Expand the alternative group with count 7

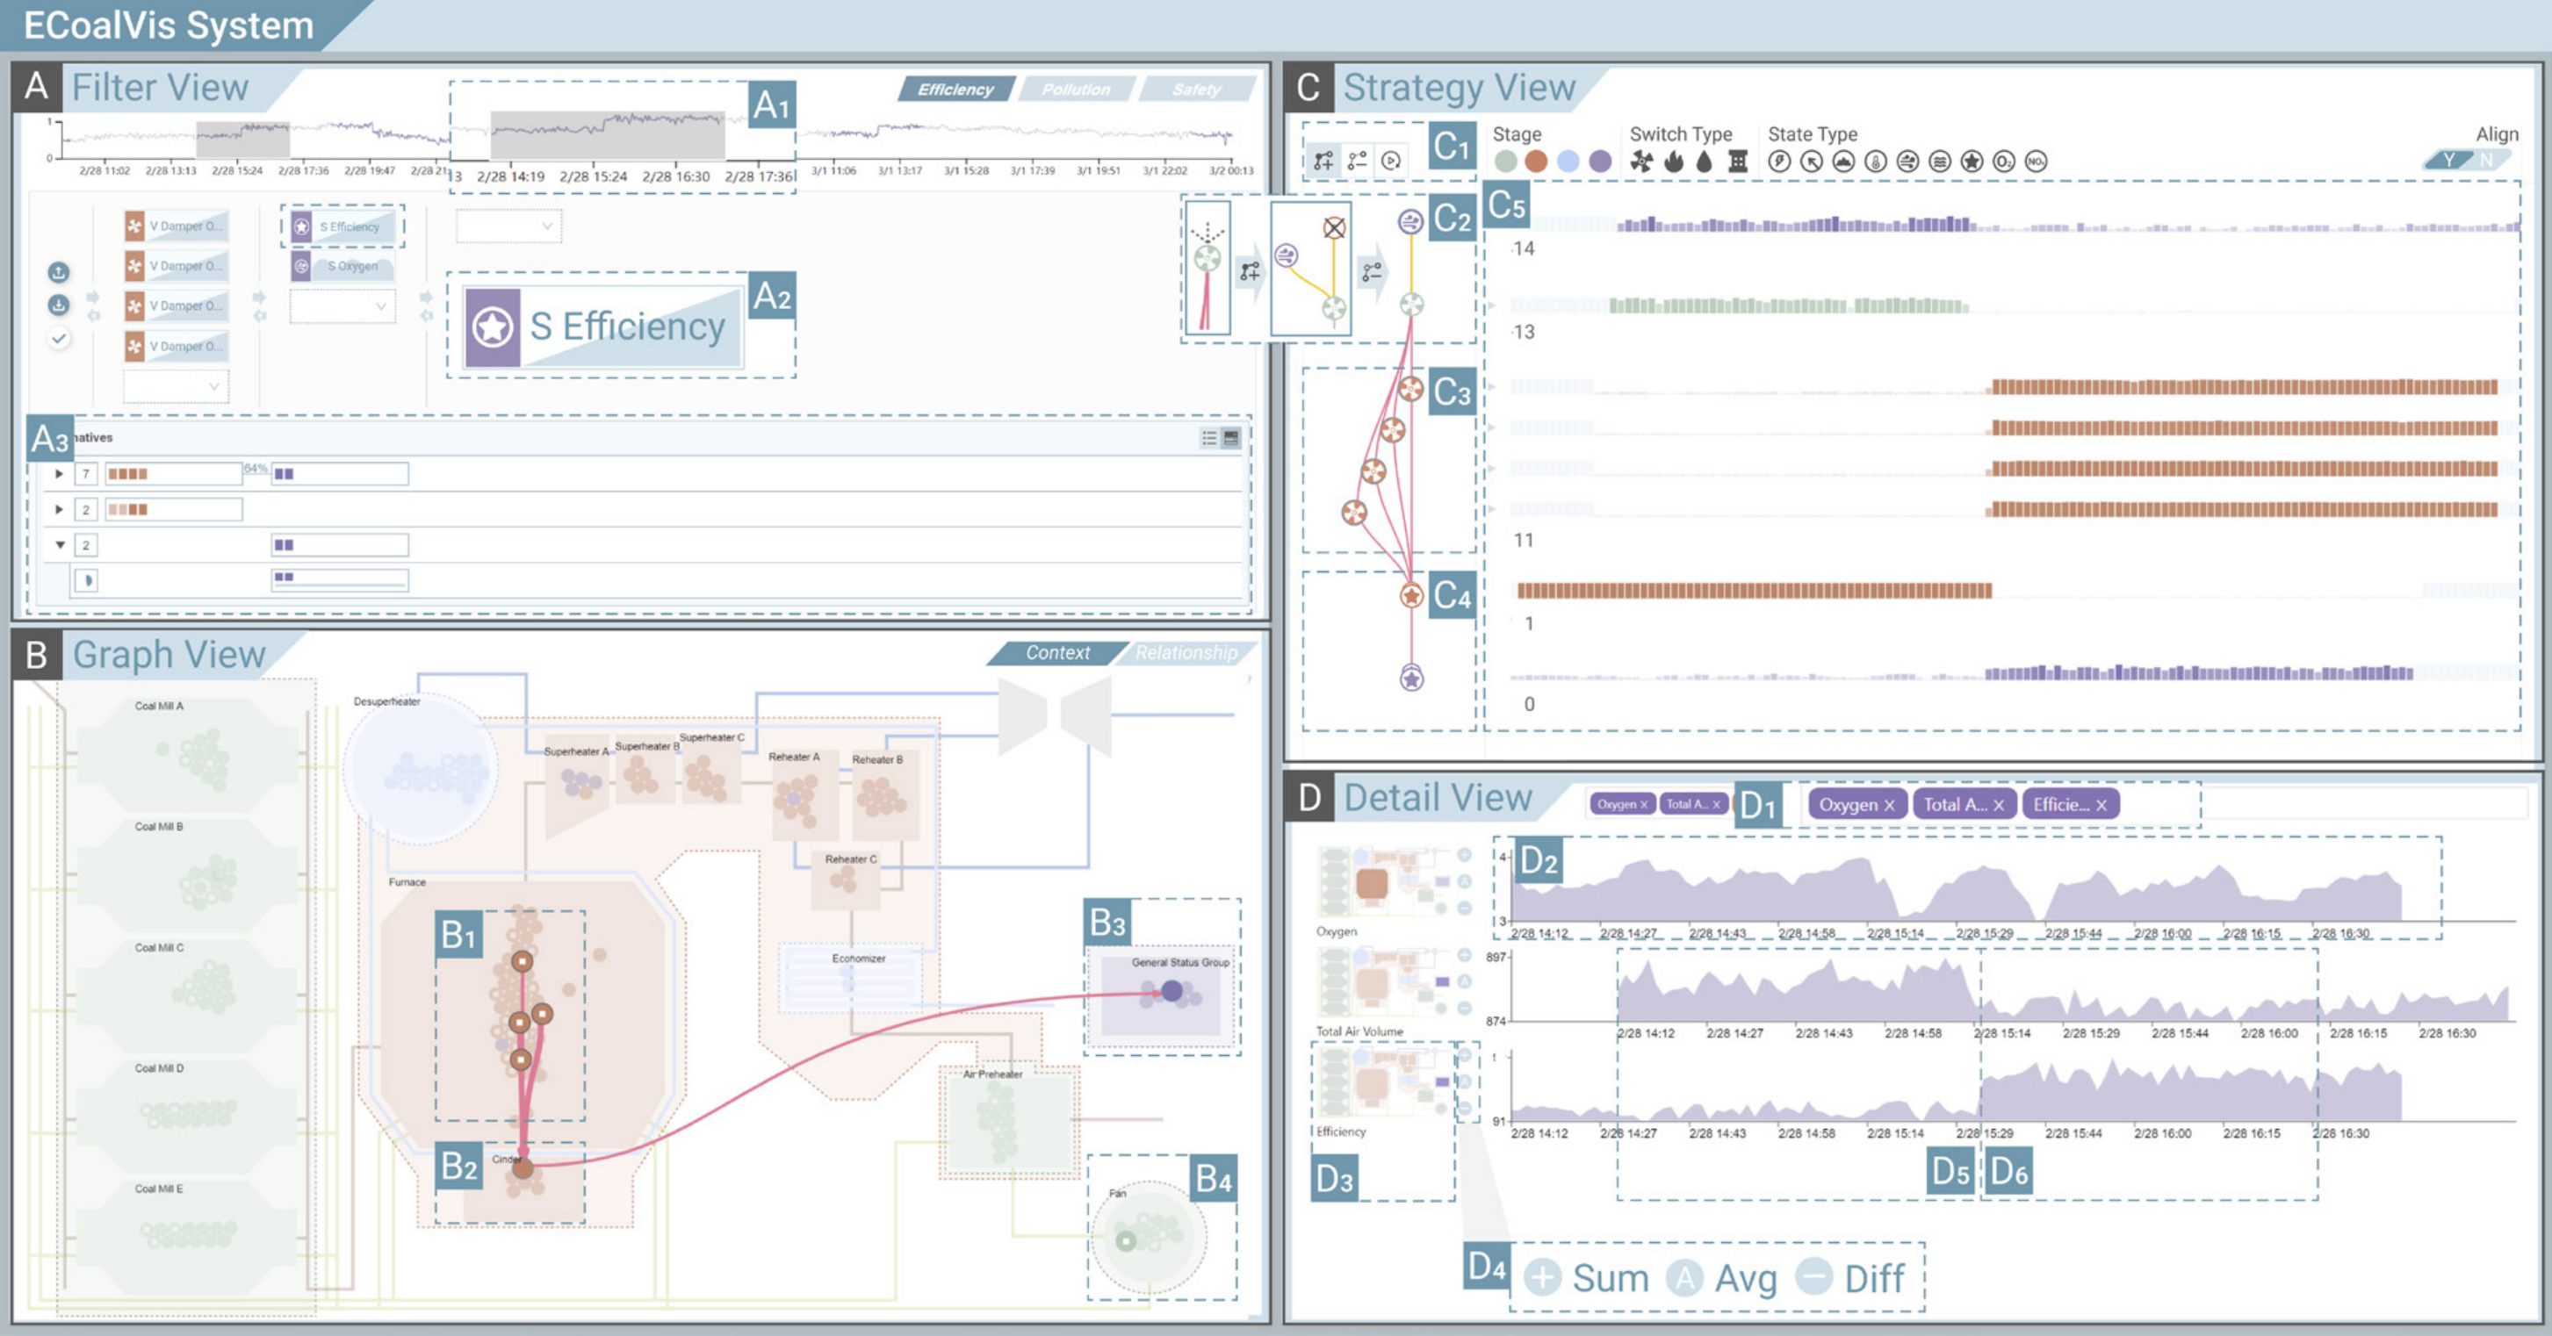click(x=61, y=474)
